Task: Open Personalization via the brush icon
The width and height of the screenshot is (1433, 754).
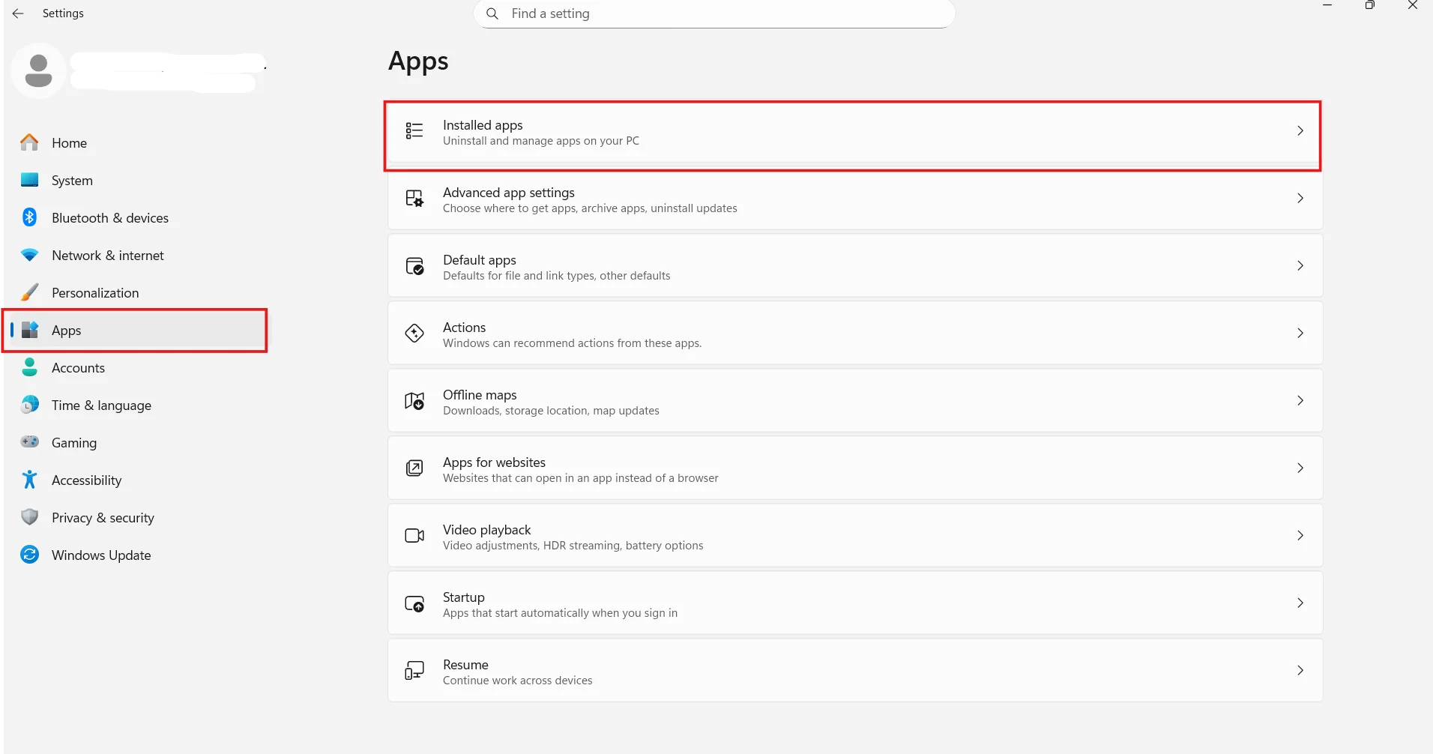Action: [x=28, y=292]
